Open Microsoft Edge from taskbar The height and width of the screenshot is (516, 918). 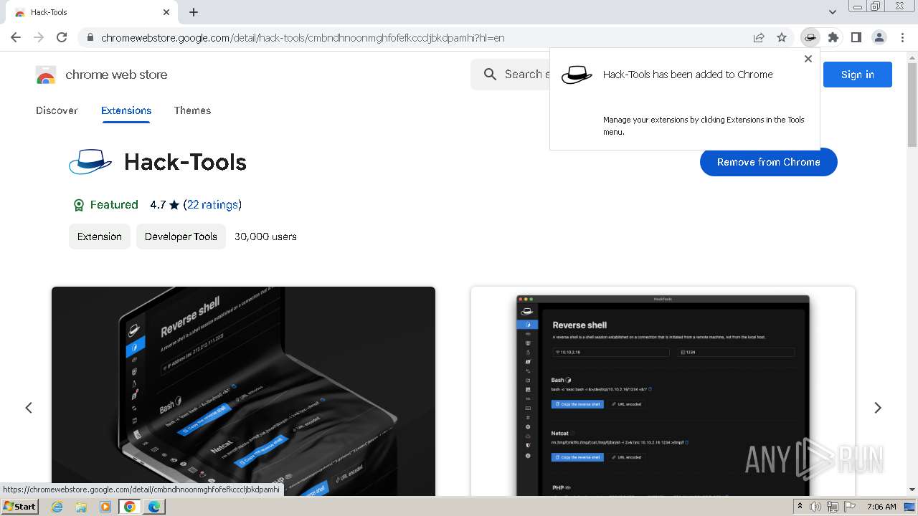coord(154,507)
